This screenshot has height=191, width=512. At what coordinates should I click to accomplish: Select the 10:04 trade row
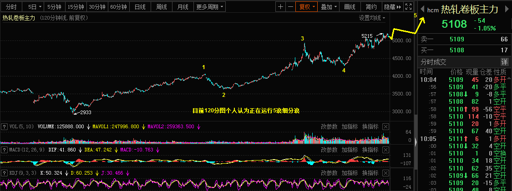(x=464, y=79)
